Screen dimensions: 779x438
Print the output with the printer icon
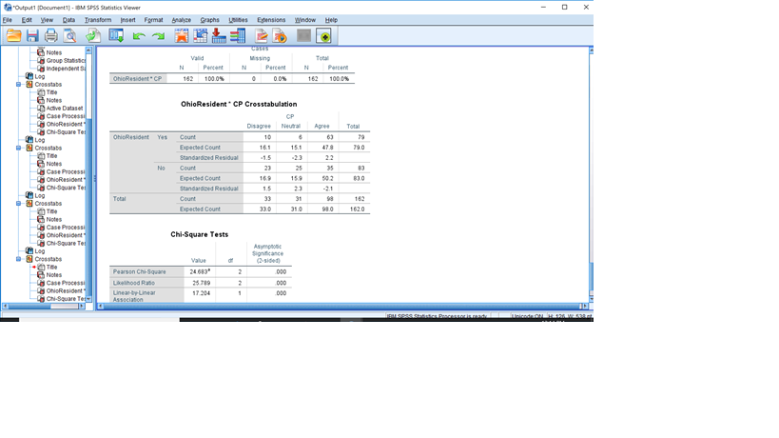tap(51, 36)
